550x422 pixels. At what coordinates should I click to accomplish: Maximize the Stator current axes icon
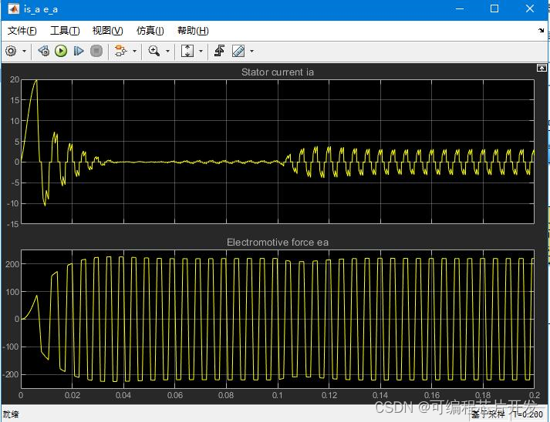pyautogui.click(x=542, y=68)
